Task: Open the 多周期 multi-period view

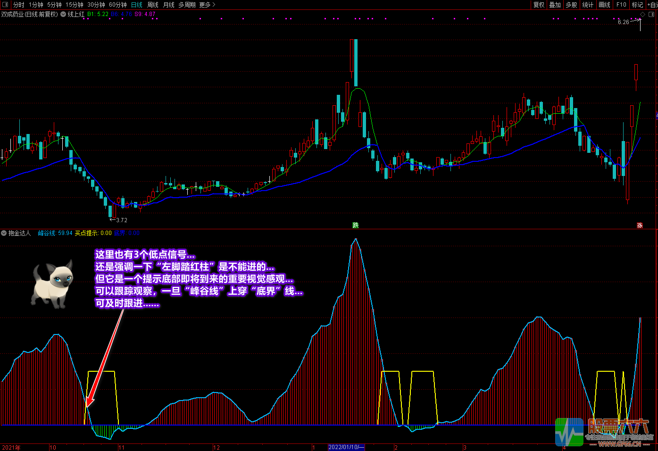Action: coord(187,5)
